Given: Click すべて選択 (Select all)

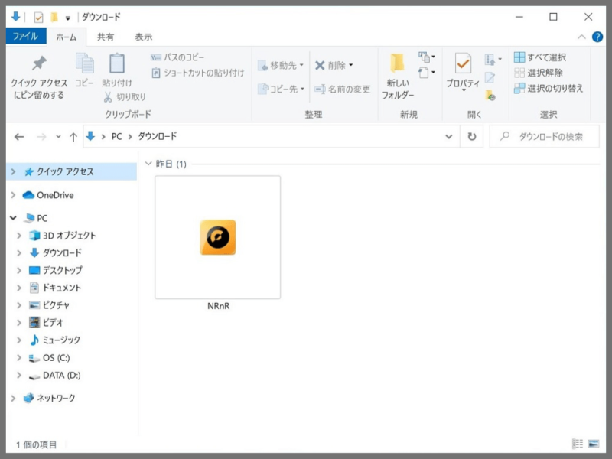Looking at the screenshot, I should pos(540,57).
